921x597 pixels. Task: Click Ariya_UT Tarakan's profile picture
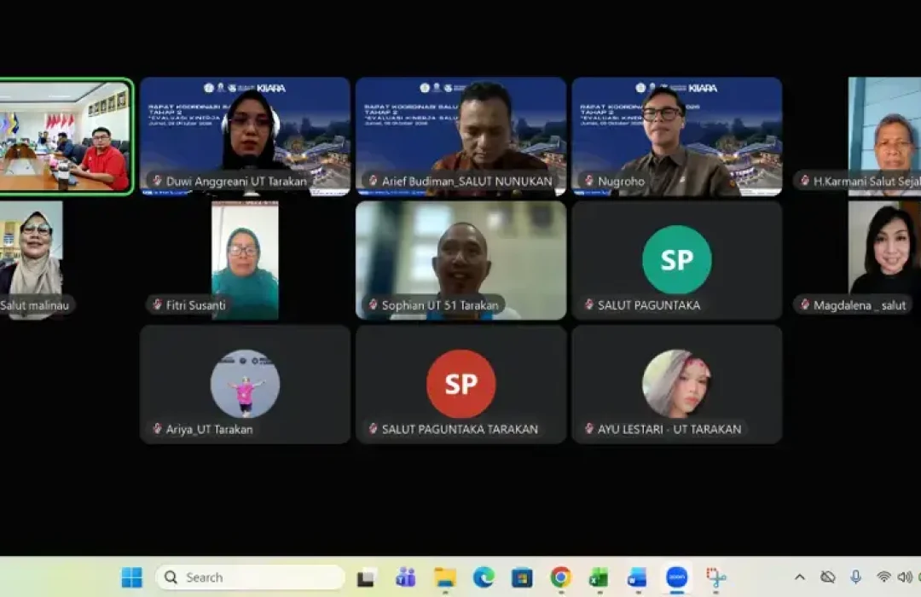245,384
